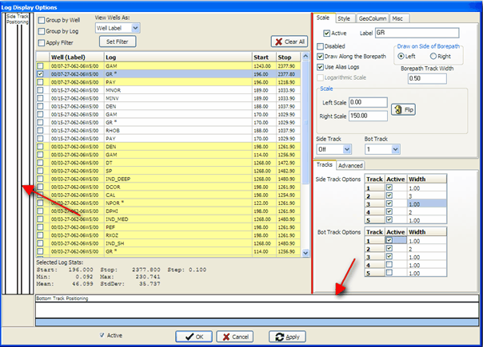Select the Left borepath side radio
The height and width of the screenshot is (347, 483).
[401, 57]
